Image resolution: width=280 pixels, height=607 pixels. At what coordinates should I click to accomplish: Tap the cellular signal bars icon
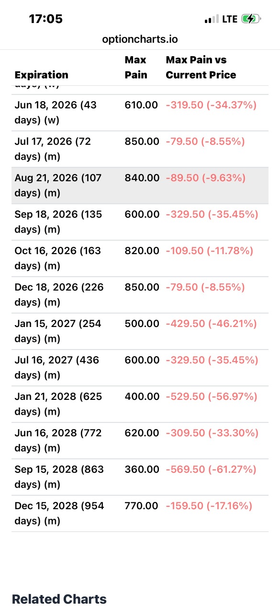[211, 20]
